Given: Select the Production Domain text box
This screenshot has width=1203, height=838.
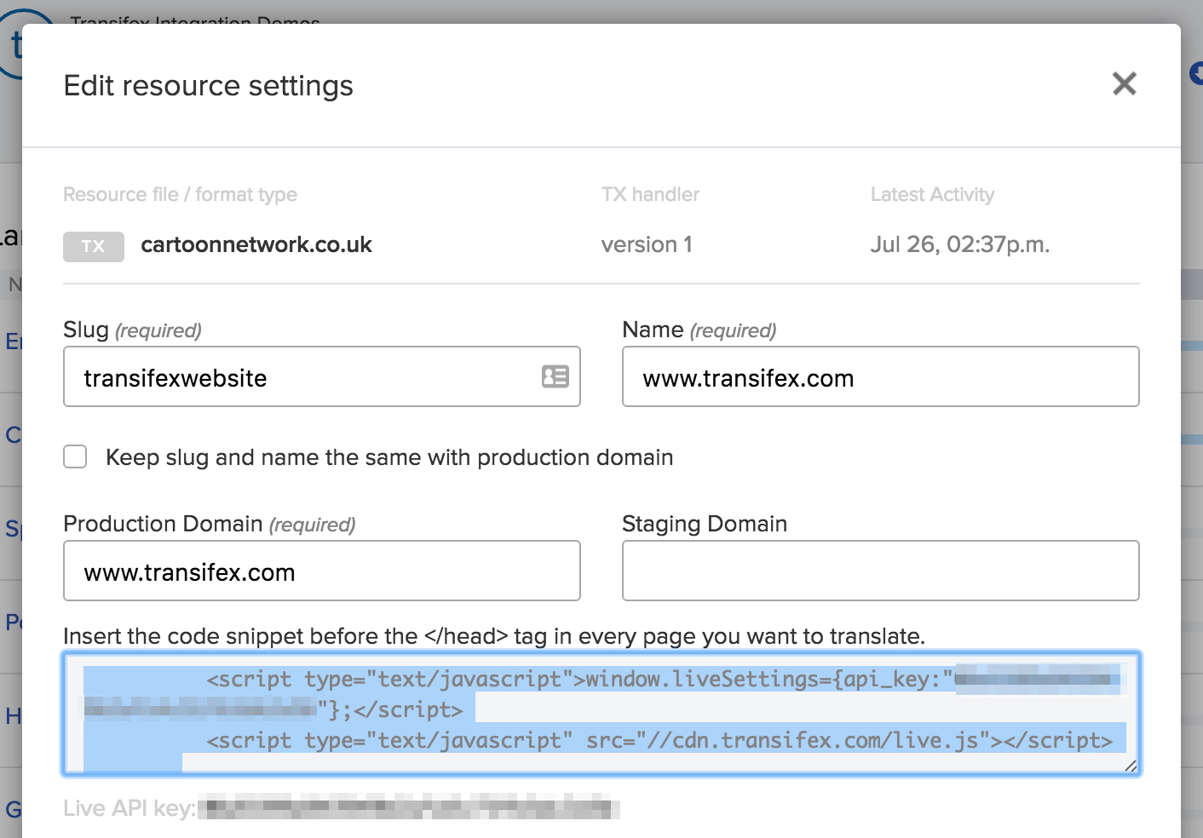Looking at the screenshot, I should (x=321, y=571).
